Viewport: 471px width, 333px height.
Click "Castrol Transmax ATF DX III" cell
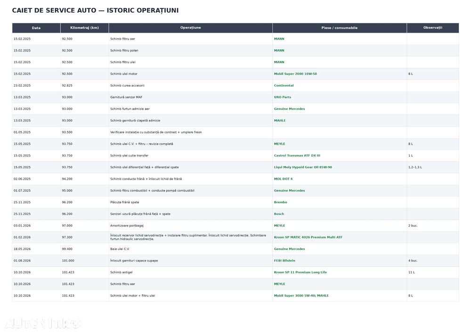coord(297,155)
